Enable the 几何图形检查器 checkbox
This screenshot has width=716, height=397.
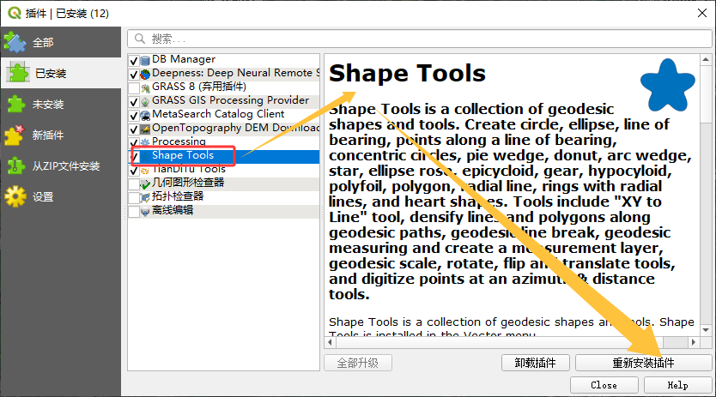click(x=134, y=183)
